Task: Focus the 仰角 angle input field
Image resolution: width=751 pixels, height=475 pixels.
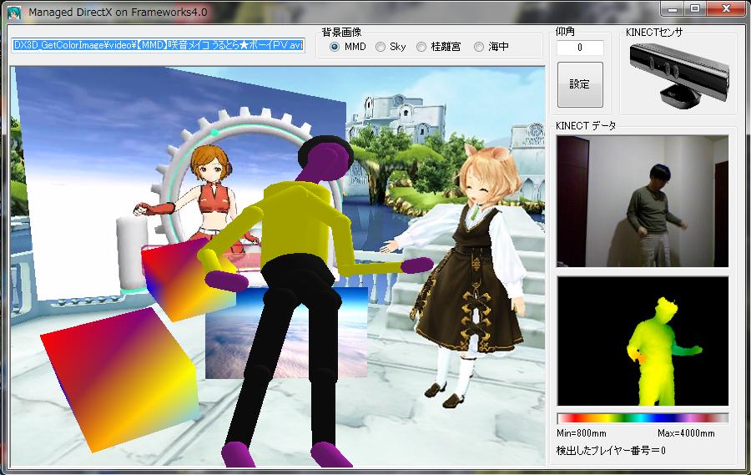Action: coord(580,48)
